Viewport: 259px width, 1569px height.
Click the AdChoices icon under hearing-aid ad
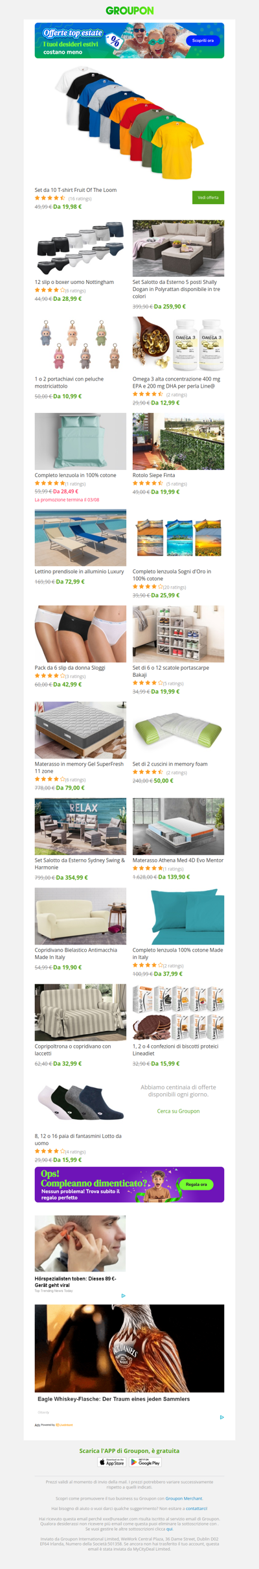(x=123, y=1296)
